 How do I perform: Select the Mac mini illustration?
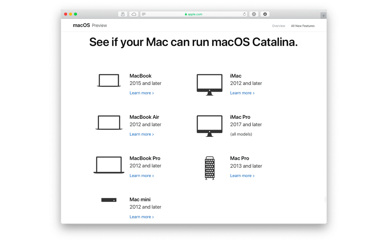pyautogui.click(x=109, y=200)
